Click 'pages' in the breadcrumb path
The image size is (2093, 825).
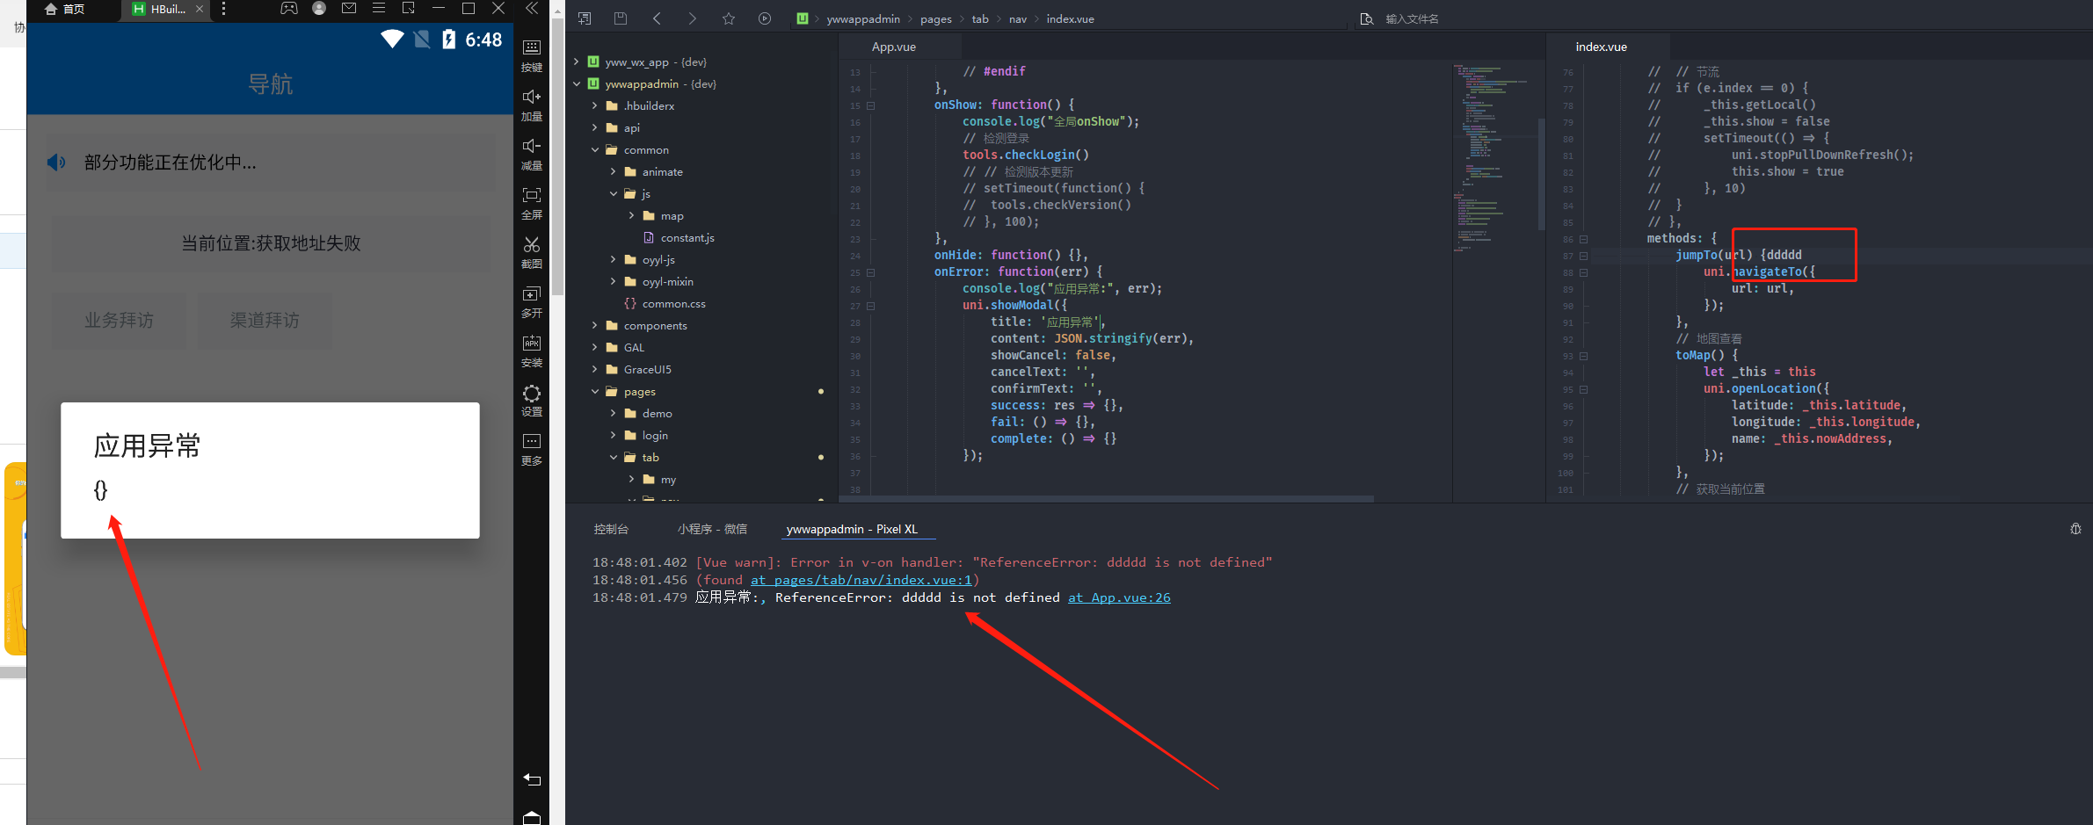point(936,18)
